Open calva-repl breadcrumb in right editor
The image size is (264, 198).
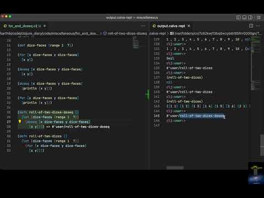tap(158, 34)
